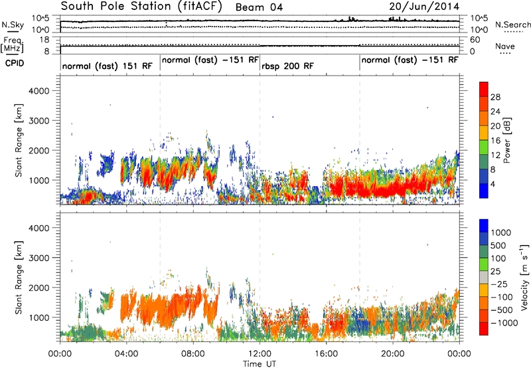
Task: Click the CPID label starting at 18:00
Action: (x=410, y=60)
